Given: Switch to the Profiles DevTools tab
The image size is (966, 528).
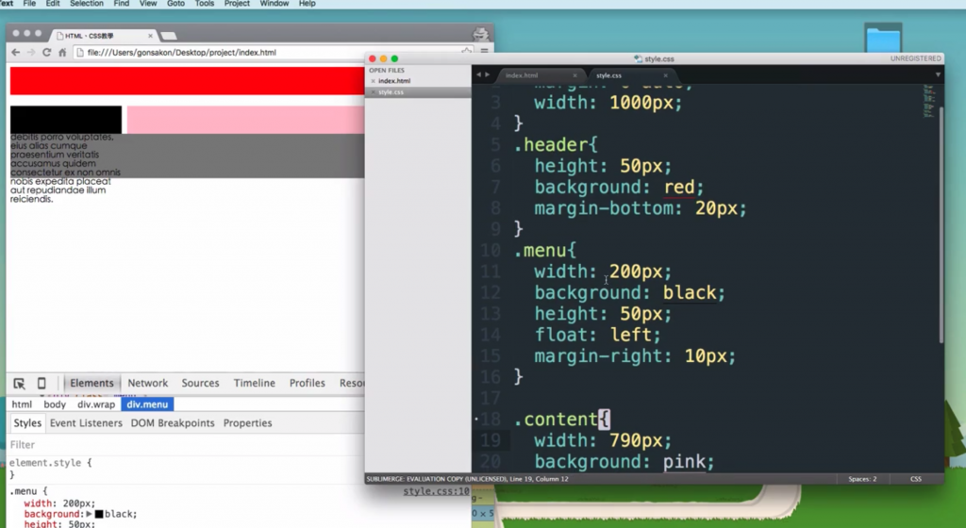Looking at the screenshot, I should click(307, 383).
